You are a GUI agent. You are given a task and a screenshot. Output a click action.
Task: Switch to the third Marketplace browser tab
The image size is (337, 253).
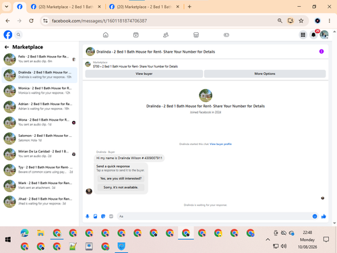(x=144, y=7)
